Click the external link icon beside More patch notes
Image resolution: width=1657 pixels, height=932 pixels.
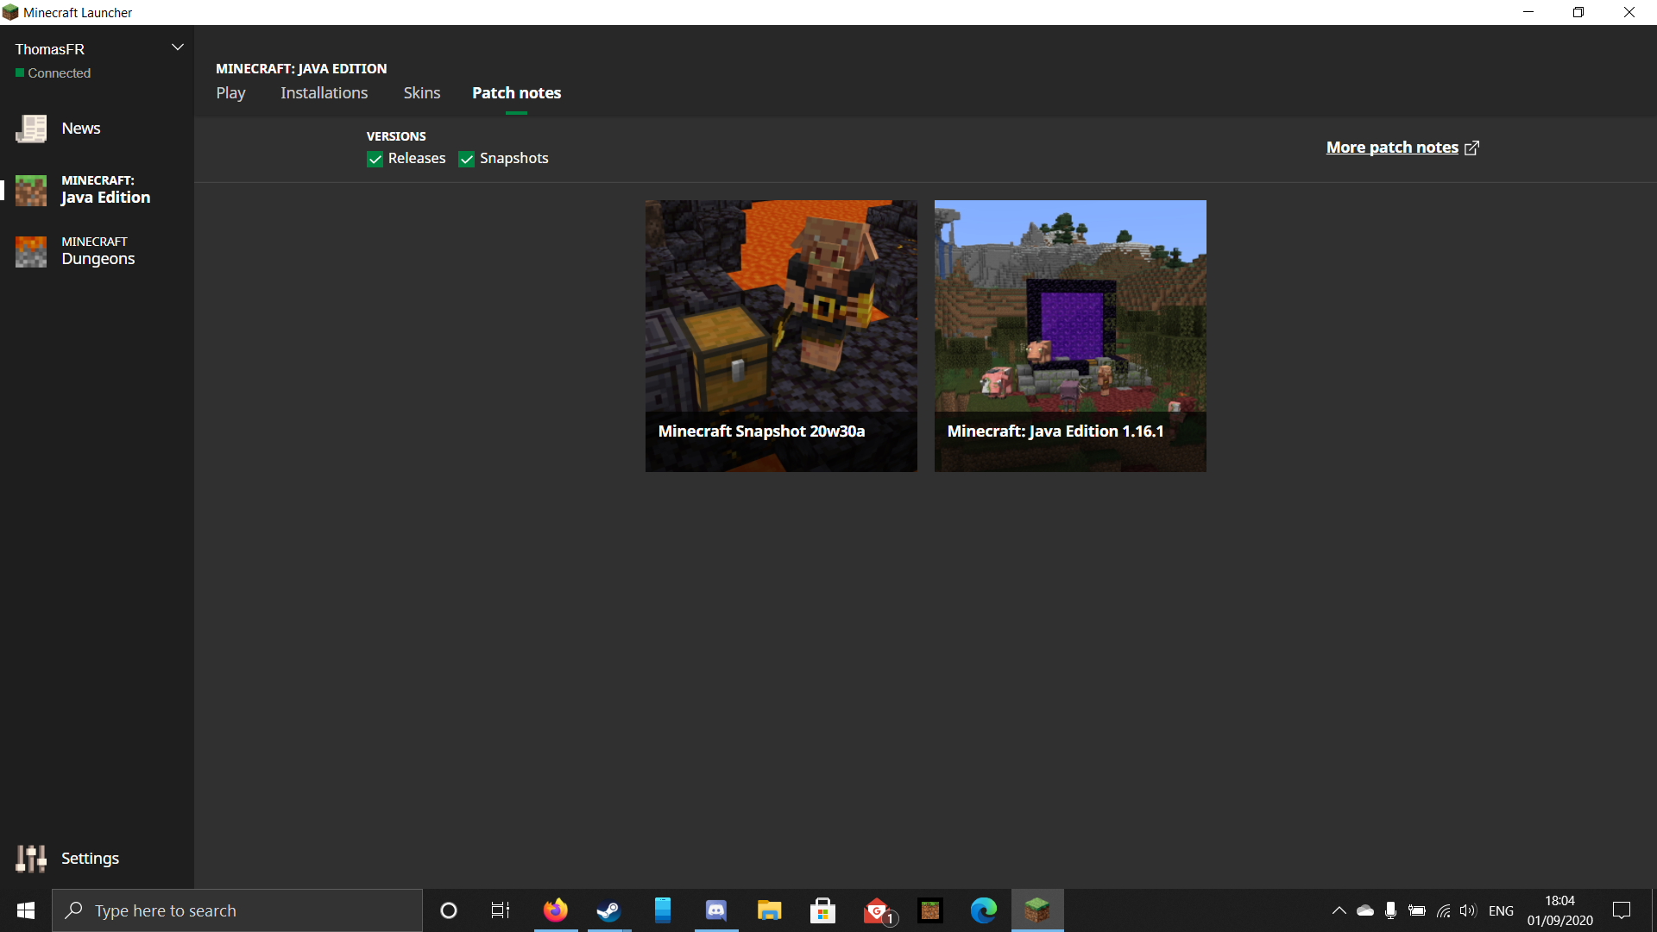[1472, 148]
